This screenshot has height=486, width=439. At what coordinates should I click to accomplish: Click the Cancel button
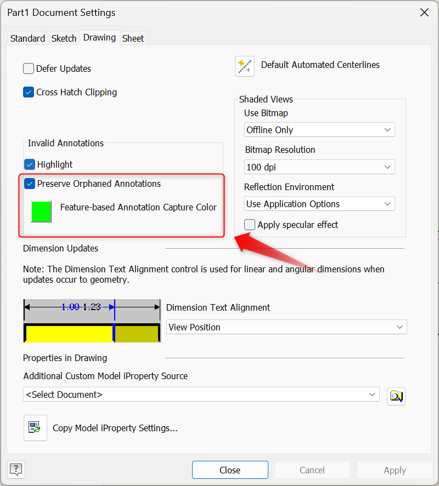[x=312, y=470]
